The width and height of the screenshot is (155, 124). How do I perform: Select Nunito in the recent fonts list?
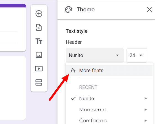pyautogui.click(x=109, y=98)
